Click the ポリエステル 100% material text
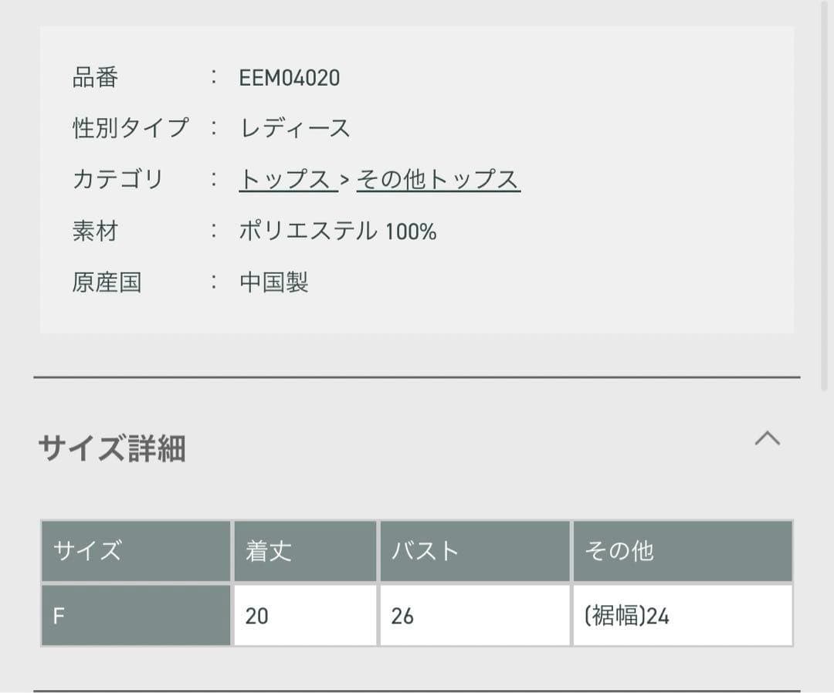Image resolution: width=834 pixels, height=693 pixels. click(x=337, y=231)
